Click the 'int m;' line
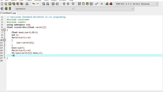 [x=15, y=35]
